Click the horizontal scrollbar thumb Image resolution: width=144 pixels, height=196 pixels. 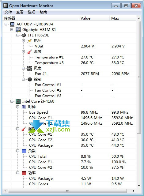pos(67,191)
